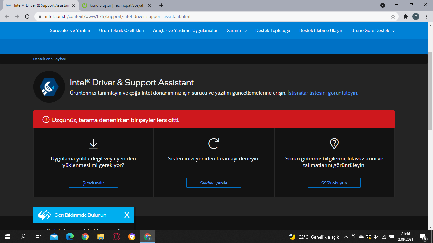This screenshot has height=243, width=433.
Task: Open Task View on the taskbar
Action: (x=38, y=237)
